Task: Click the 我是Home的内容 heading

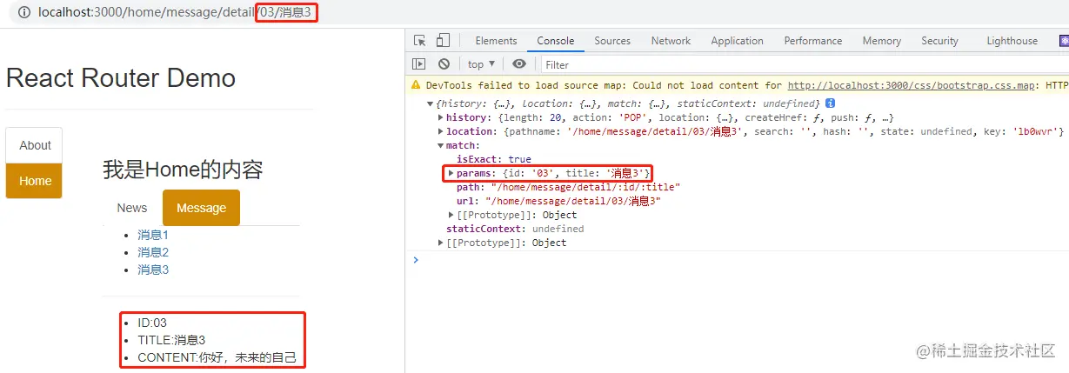Action: (x=183, y=170)
